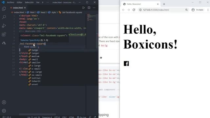Open the Ver menu
Image resolution: width=210 pixels, height=118 pixels.
[38, 2]
